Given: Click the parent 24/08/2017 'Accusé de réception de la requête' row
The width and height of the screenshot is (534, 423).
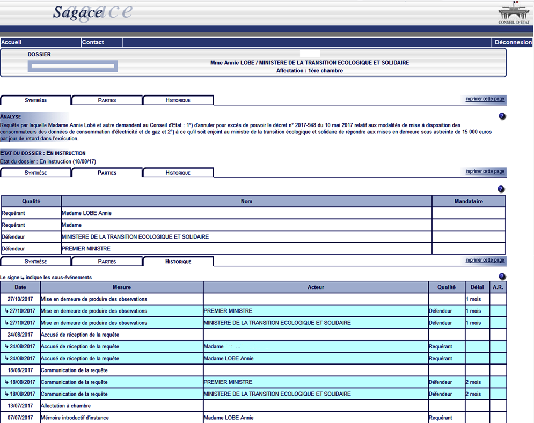Looking at the screenshot, I should click(x=253, y=335).
